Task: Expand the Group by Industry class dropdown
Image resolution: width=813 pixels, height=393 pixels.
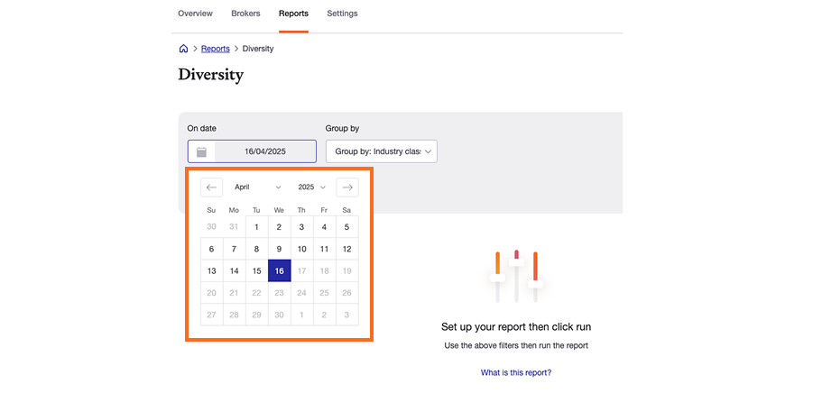Action: [x=382, y=151]
